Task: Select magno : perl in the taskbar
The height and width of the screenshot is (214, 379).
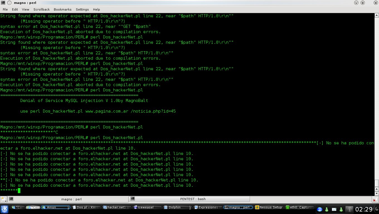Action: pyautogui.click(x=239, y=207)
